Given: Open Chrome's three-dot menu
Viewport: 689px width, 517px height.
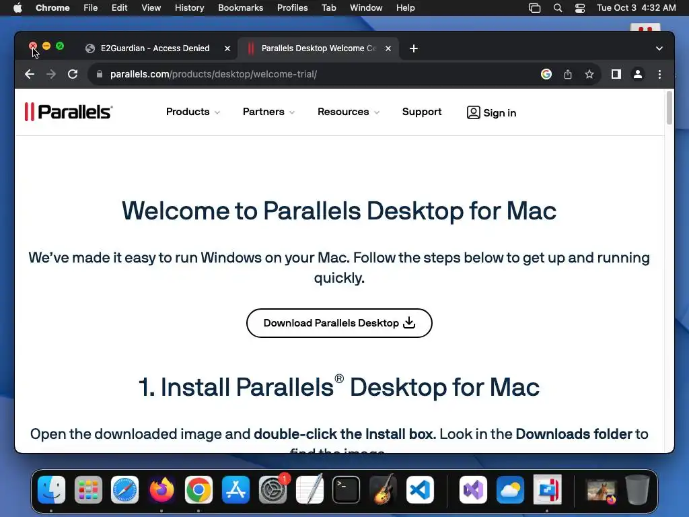Looking at the screenshot, I should click(659, 74).
